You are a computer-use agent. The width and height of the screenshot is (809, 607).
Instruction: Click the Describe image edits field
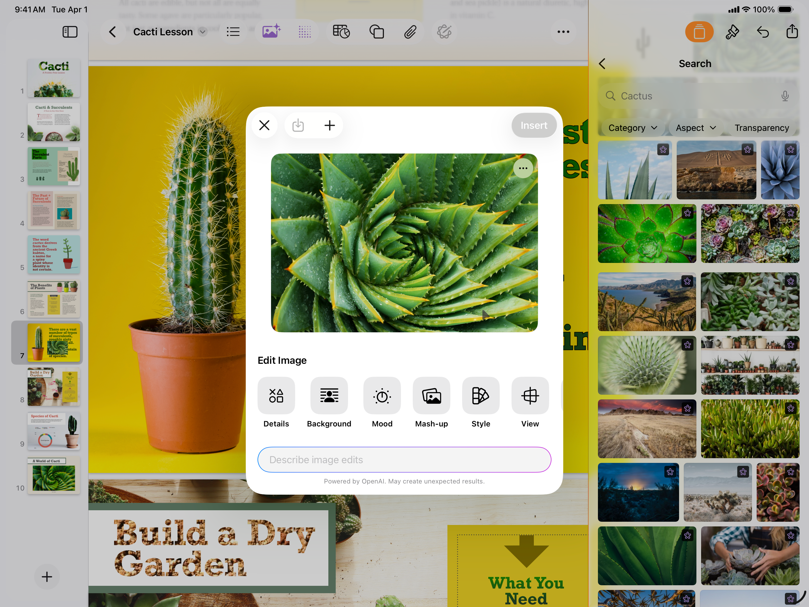tap(404, 460)
